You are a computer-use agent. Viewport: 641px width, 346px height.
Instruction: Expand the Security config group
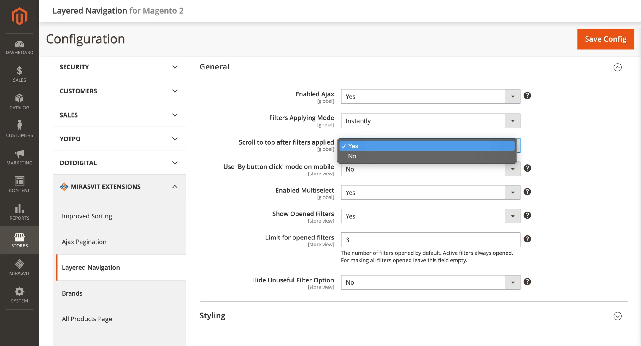119,67
